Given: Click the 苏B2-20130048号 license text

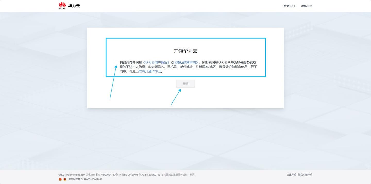Looking at the screenshot, I should [x=131, y=175].
